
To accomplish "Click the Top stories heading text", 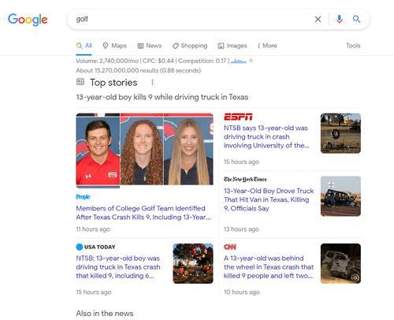I will point(113,83).
